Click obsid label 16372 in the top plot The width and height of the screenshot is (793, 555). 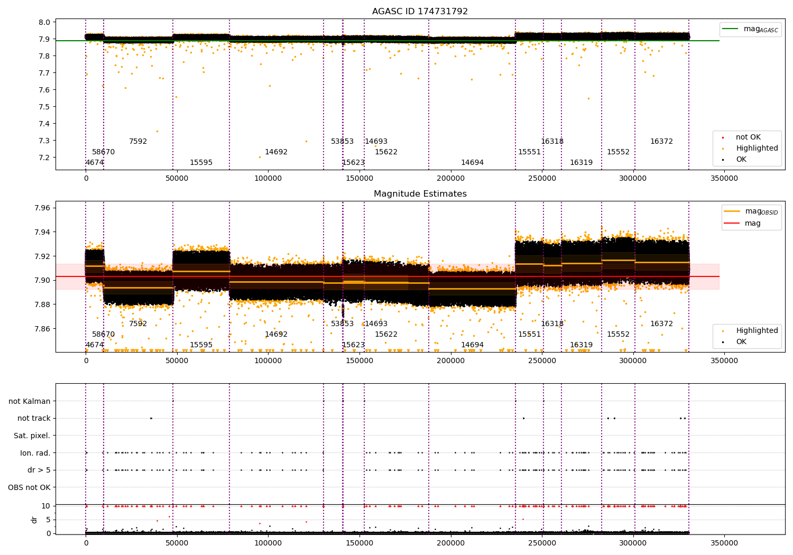click(x=661, y=142)
